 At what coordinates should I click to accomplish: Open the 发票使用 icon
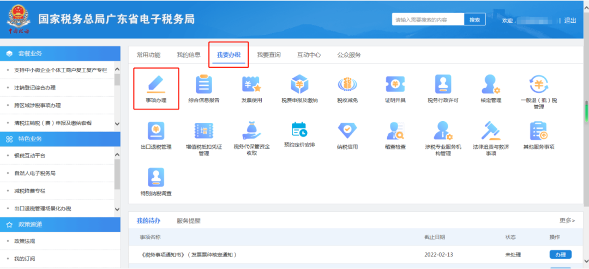251,84
